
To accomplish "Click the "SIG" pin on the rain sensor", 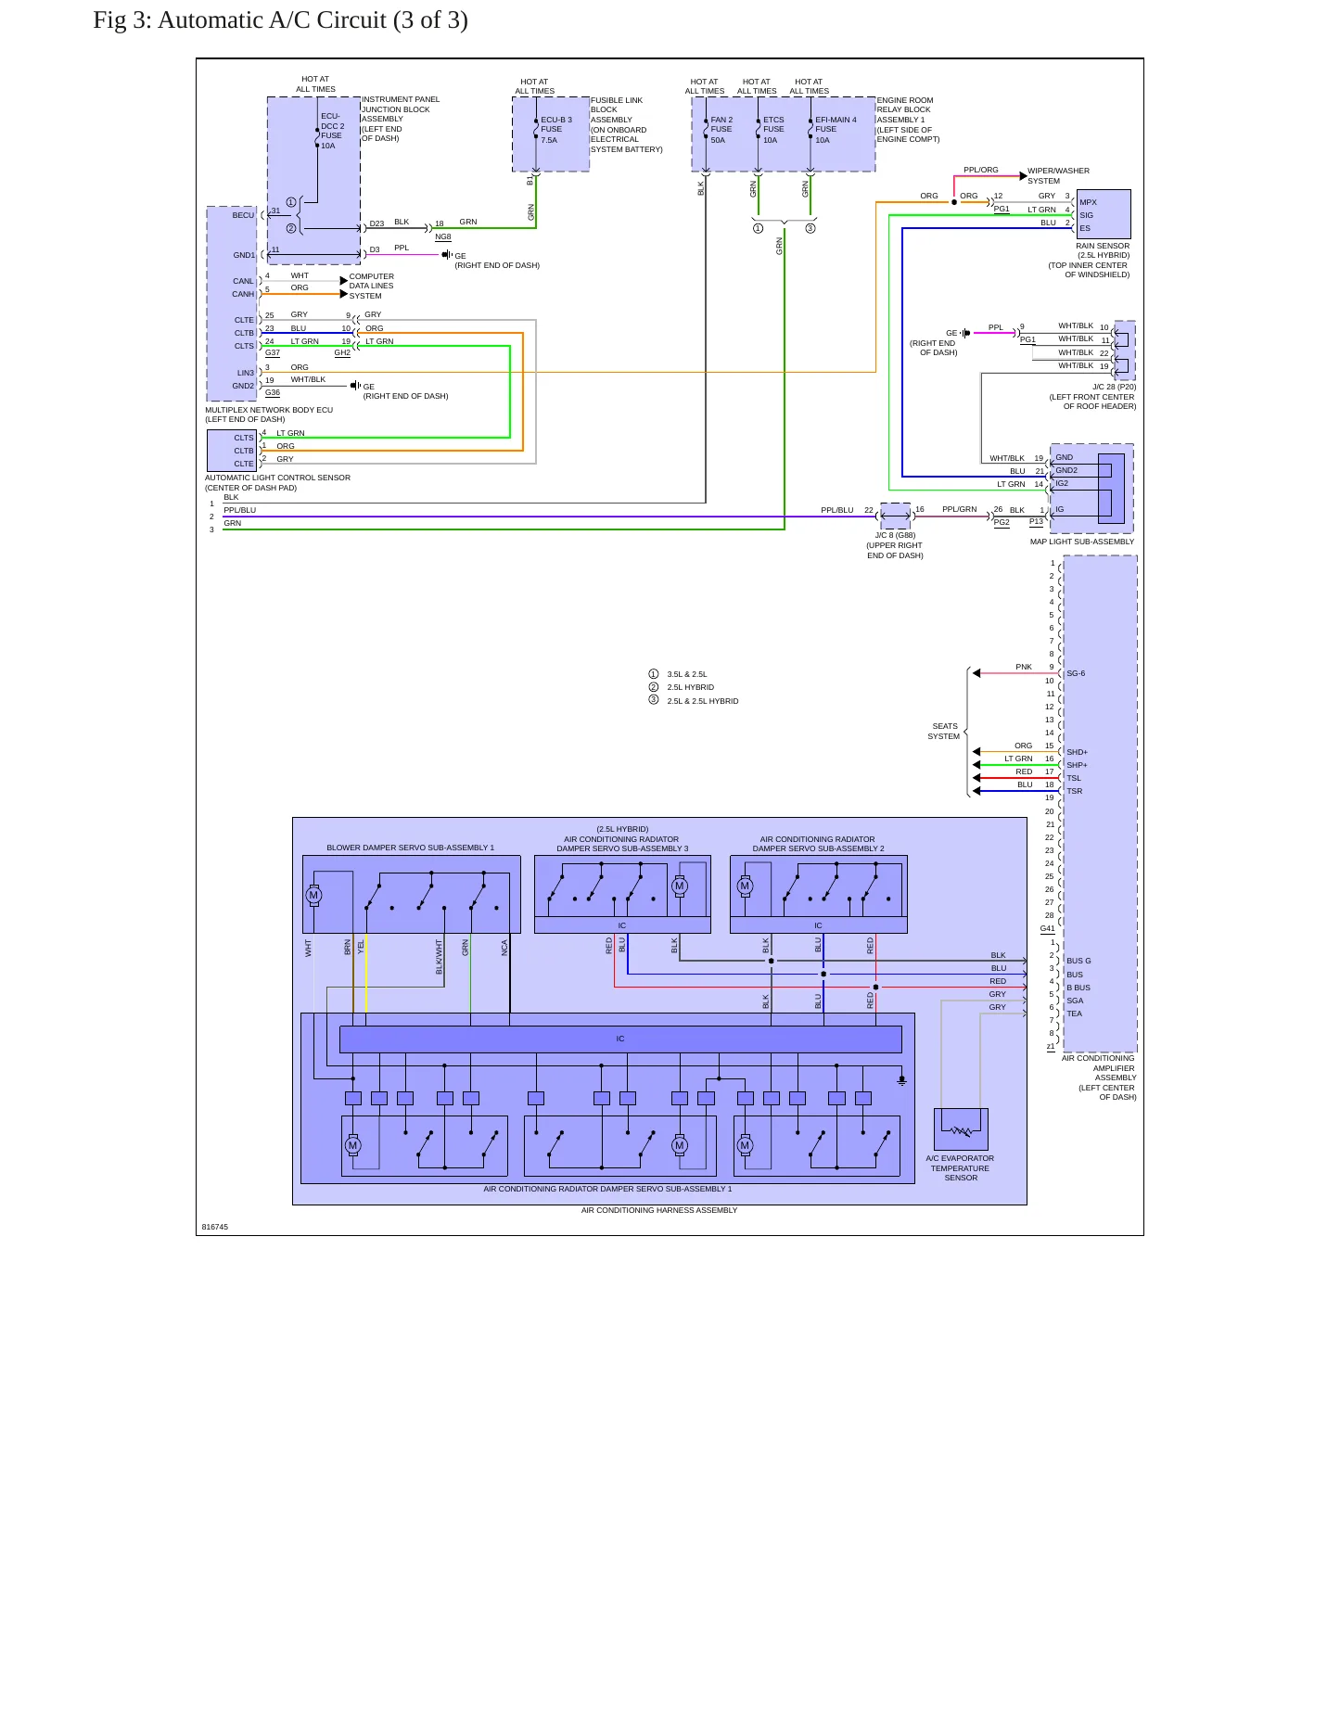I will tap(1086, 215).
